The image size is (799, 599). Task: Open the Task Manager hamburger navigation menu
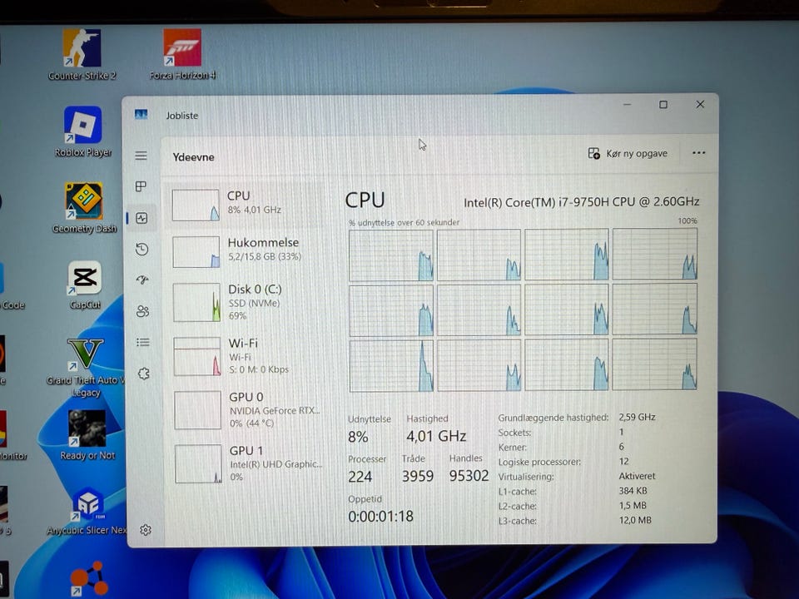pos(141,156)
